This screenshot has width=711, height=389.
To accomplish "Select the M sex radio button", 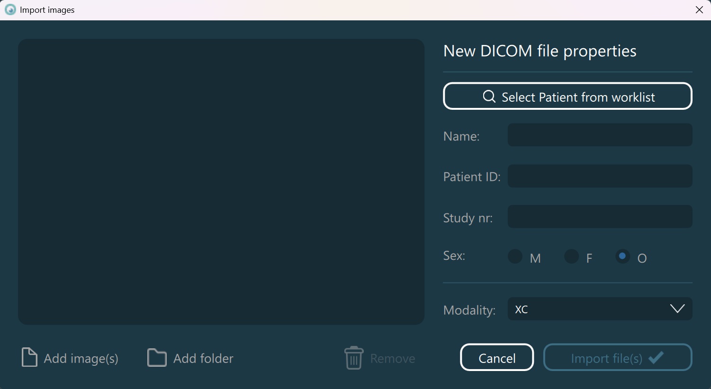I will pos(515,256).
